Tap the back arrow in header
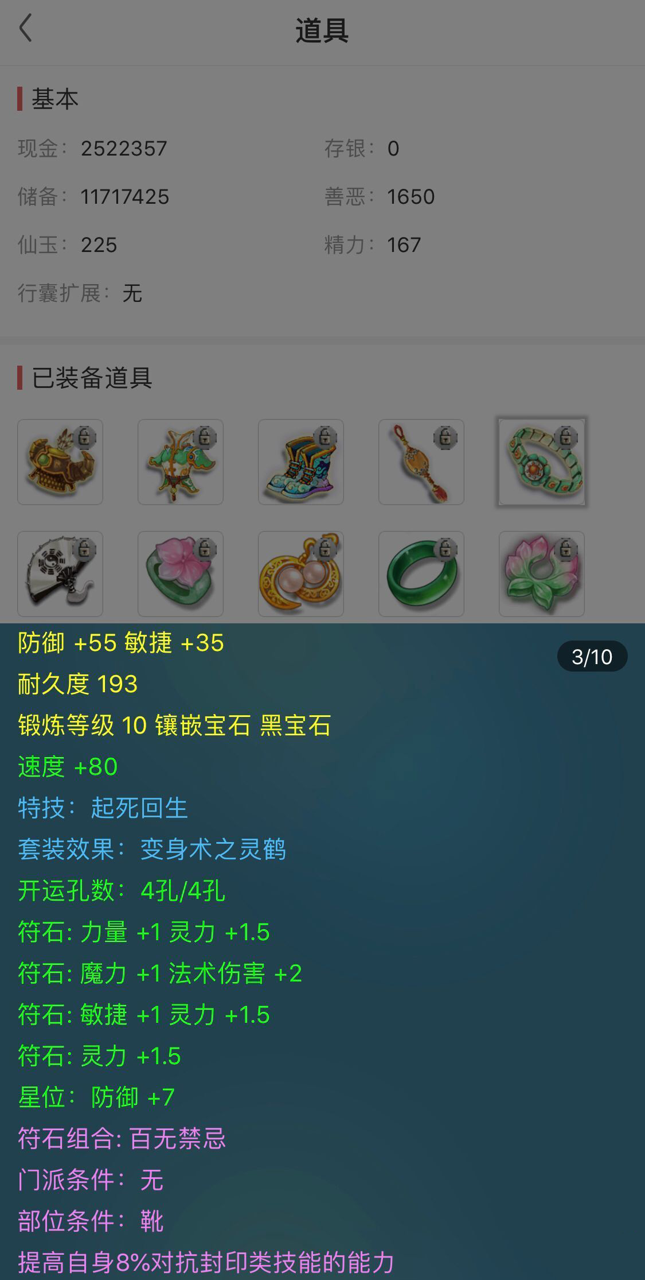 click(x=26, y=29)
